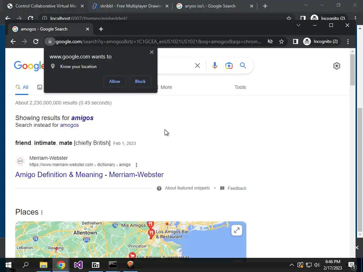Start voice search with the microphone icon
The width and height of the screenshot is (363, 272).
(x=214, y=66)
